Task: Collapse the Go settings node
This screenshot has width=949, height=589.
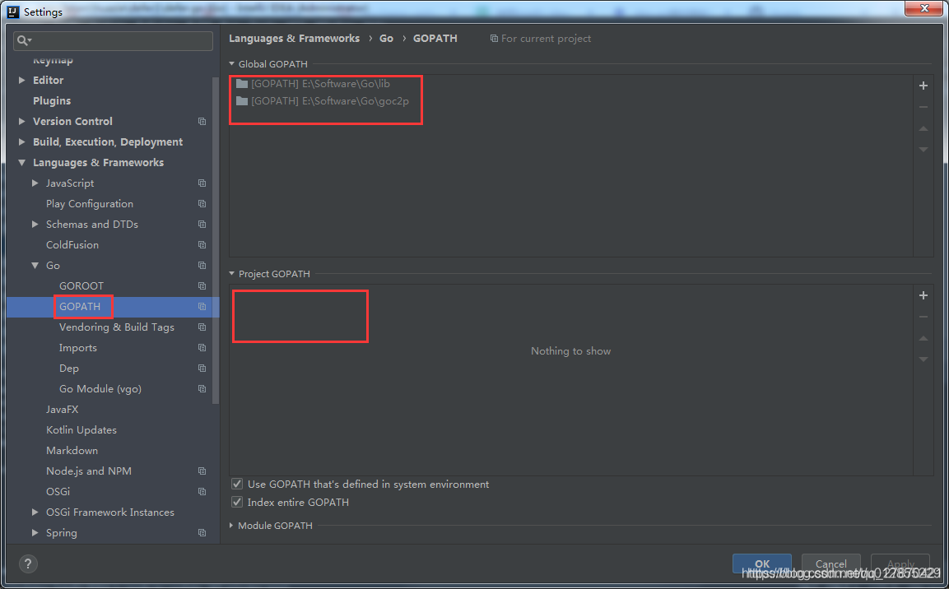Action: tap(35, 265)
